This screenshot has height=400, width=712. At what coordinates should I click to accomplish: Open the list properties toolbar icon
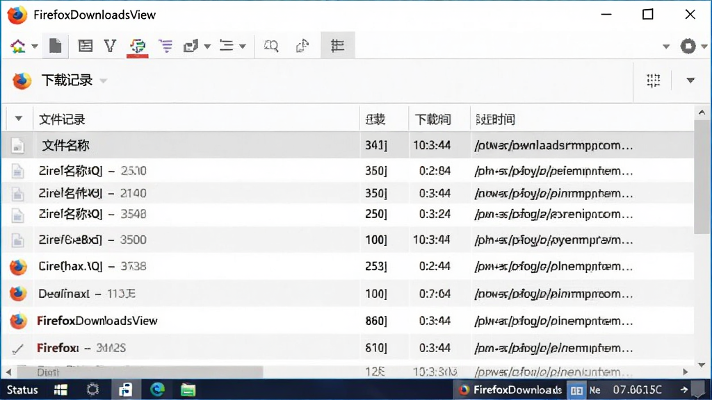tap(86, 46)
